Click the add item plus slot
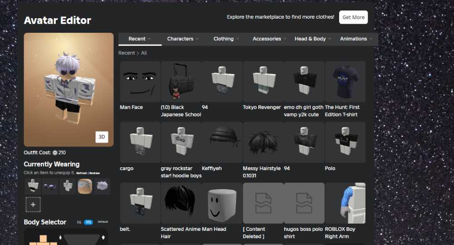 [x=33, y=205]
